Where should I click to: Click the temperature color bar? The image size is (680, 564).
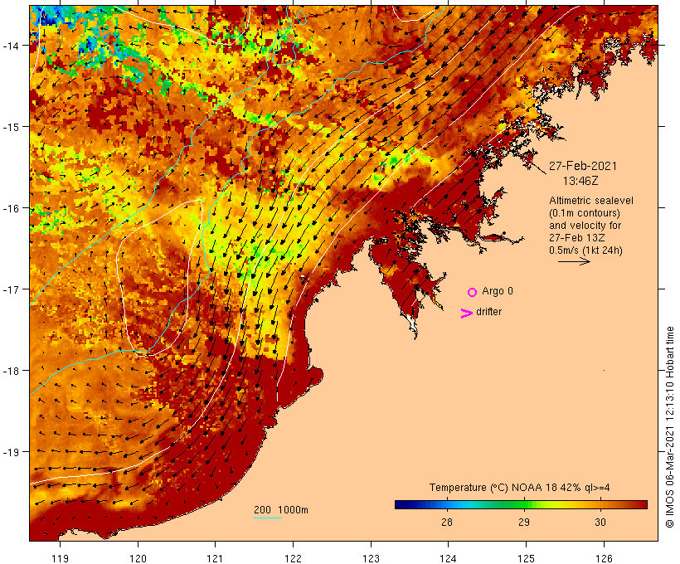point(521,504)
